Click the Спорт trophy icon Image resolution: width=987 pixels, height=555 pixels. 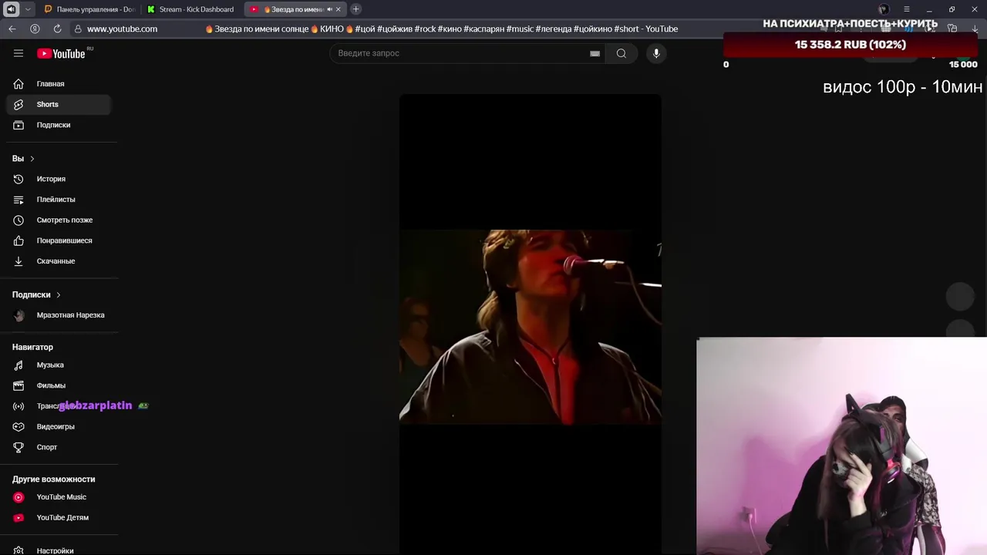19,447
